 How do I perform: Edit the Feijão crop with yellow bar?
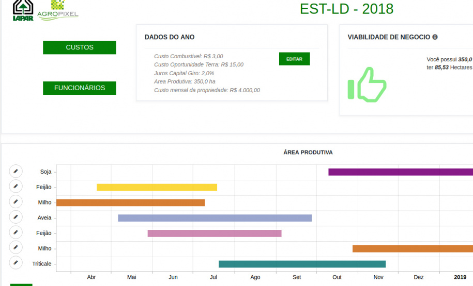(16, 187)
